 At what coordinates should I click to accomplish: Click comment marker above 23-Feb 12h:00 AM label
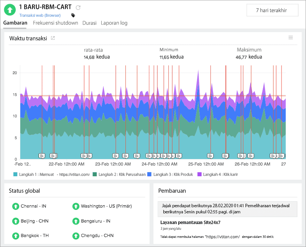pyautogui.click(x=116, y=156)
